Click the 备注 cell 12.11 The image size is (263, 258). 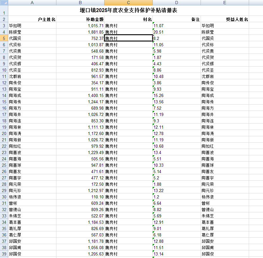tap(176, 127)
